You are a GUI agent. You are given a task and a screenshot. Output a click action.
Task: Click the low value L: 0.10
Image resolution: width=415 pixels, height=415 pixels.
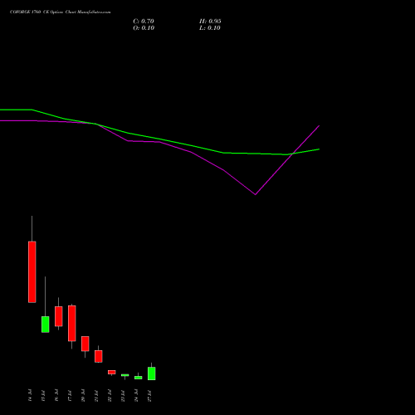[210, 28]
